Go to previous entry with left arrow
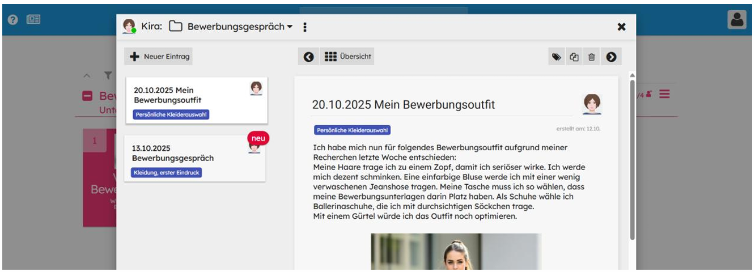This screenshot has width=755, height=272. click(308, 57)
